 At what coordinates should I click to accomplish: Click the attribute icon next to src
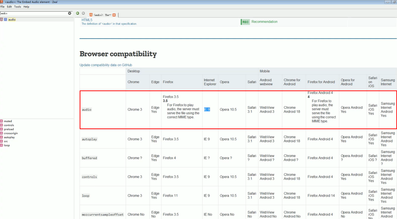[2, 141]
